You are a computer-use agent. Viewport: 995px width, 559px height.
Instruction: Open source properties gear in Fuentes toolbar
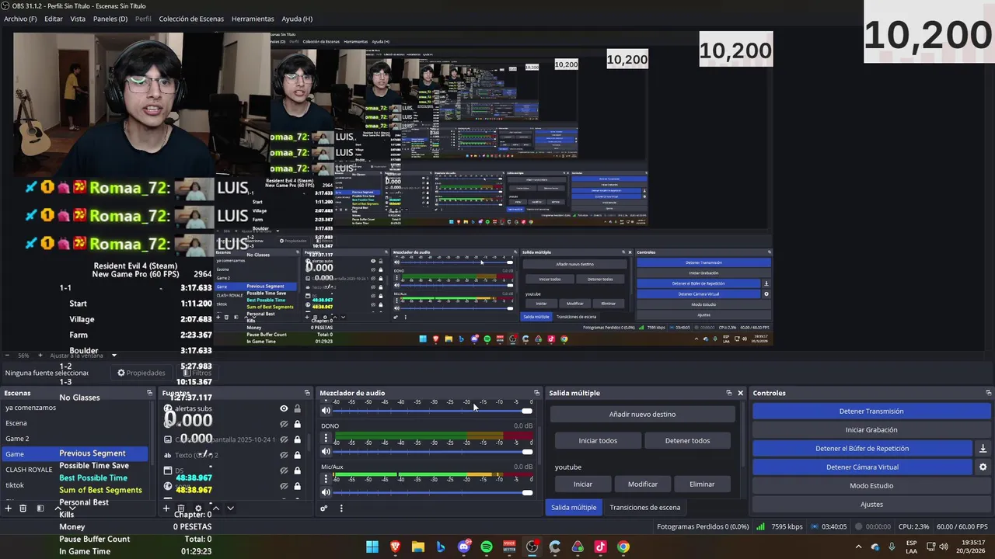[x=198, y=509]
